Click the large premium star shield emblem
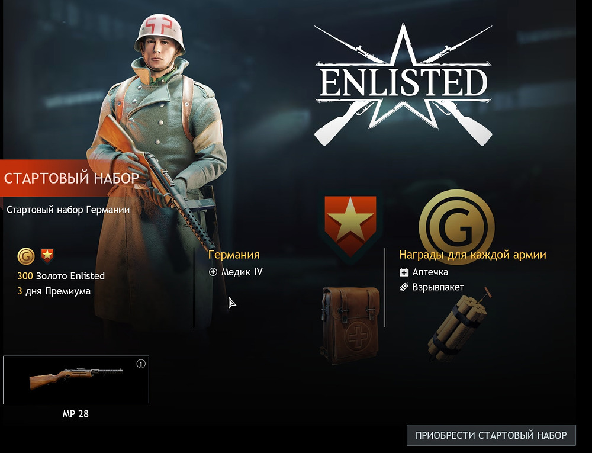The width and height of the screenshot is (592, 453). click(350, 226)
